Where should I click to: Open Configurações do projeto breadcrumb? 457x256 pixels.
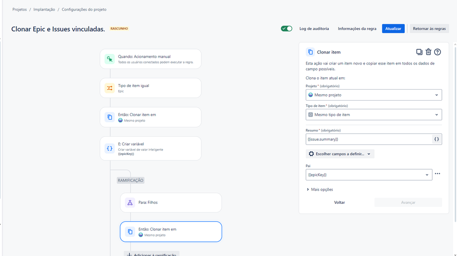pyautogui.click(x=84, y=9)
